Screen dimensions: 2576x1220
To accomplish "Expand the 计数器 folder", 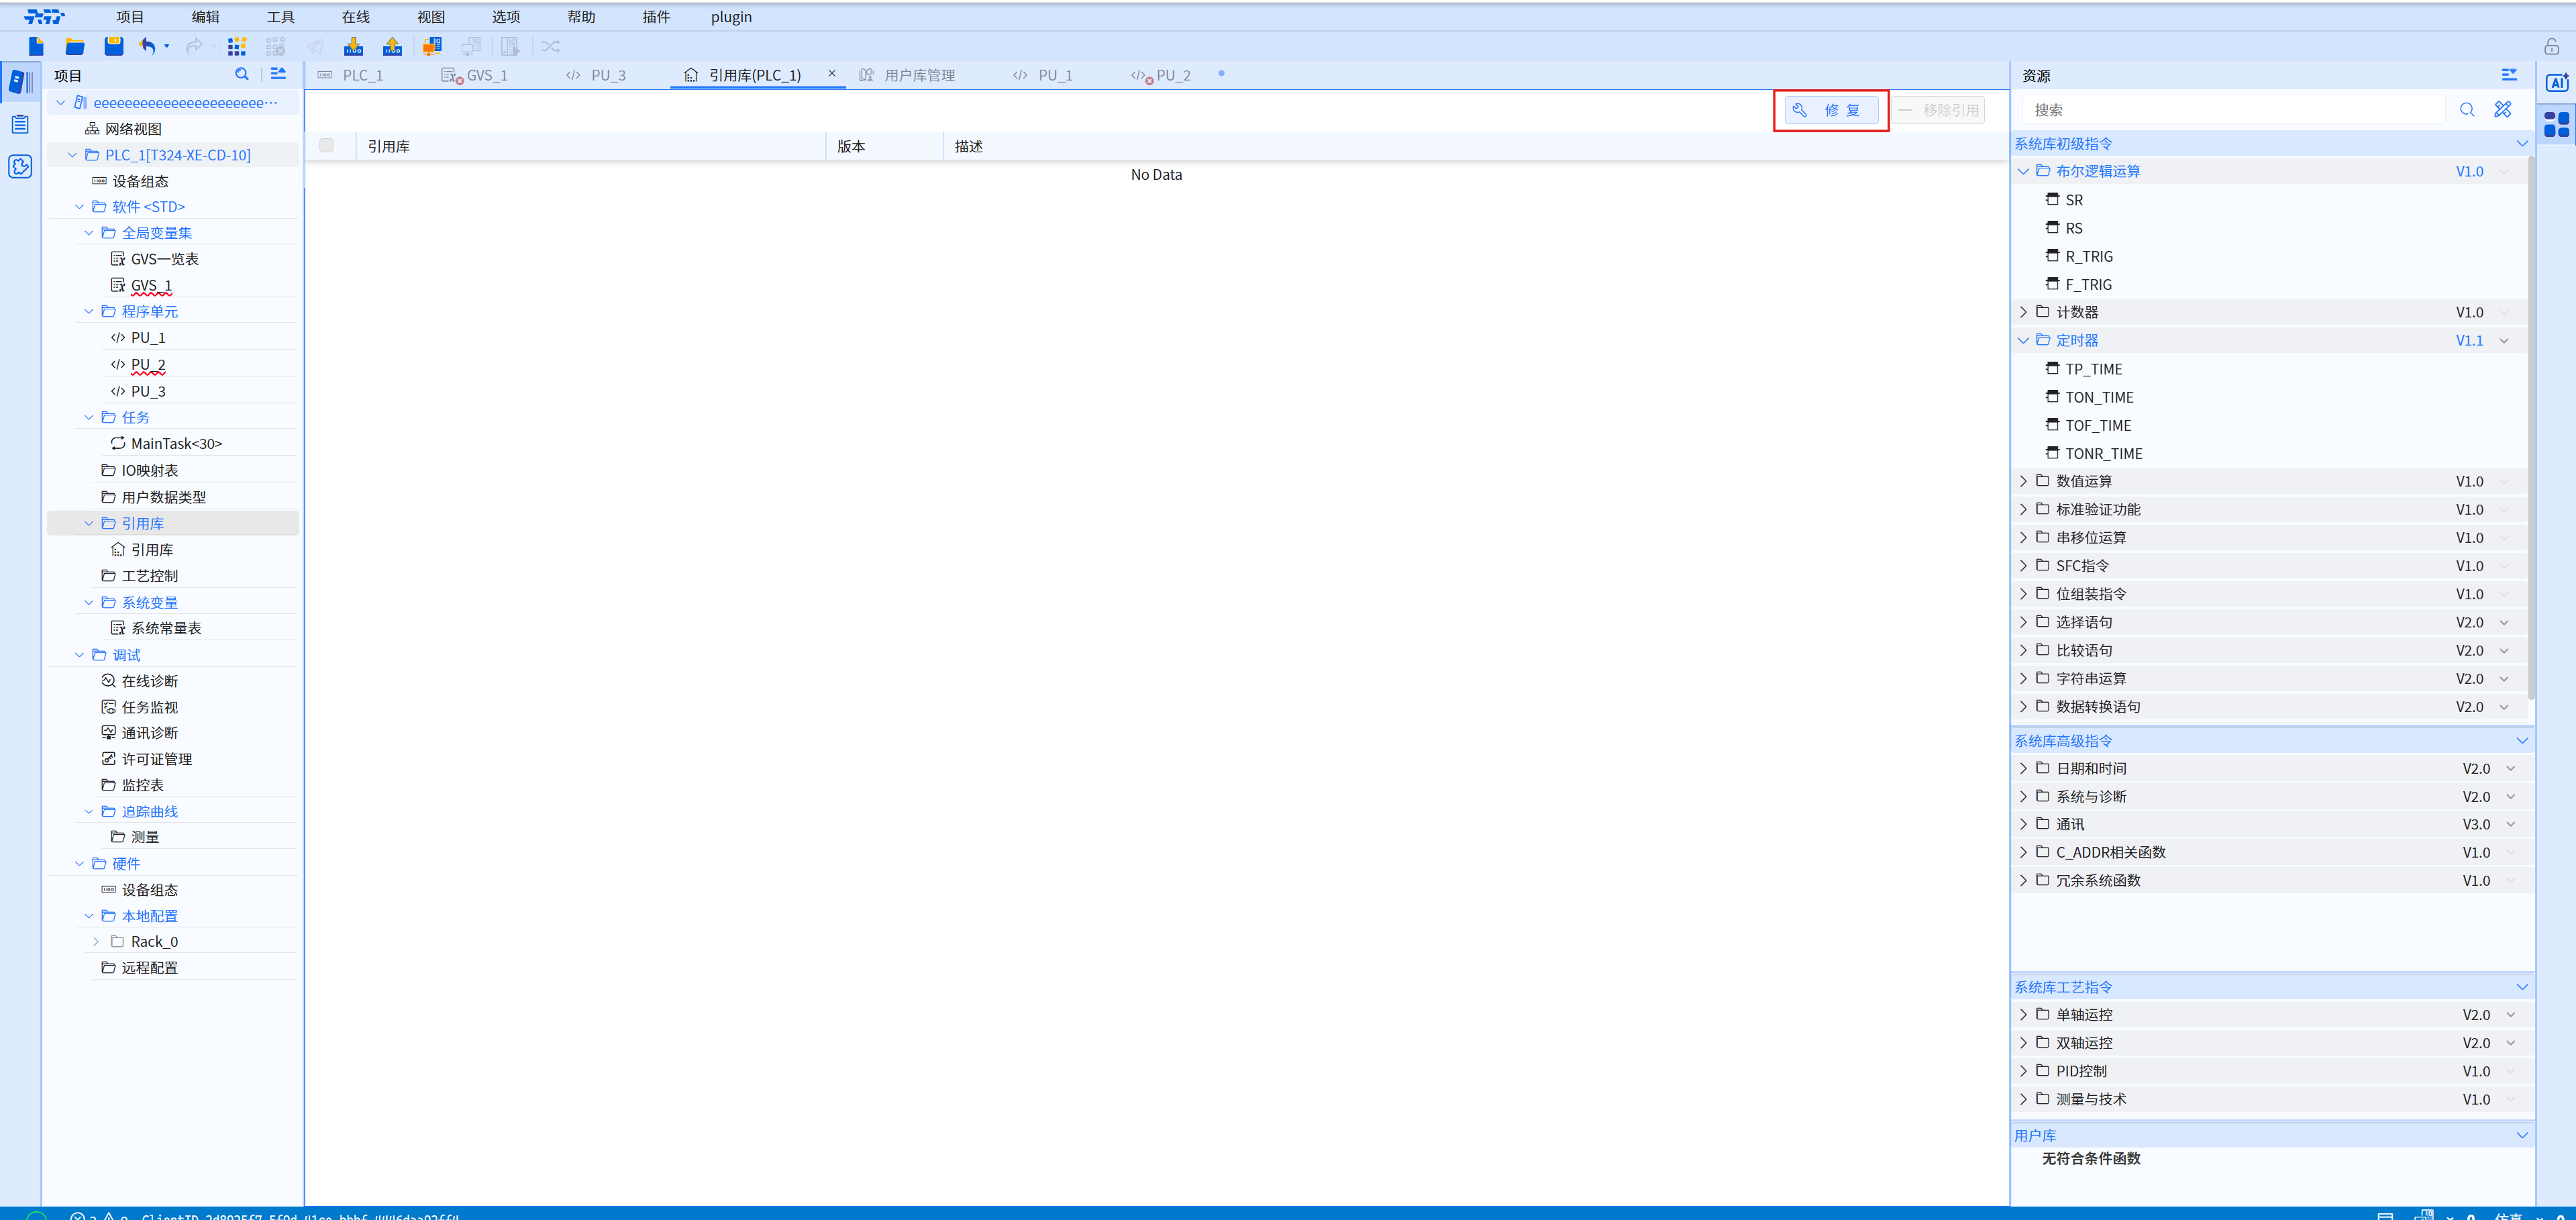I will (x=2023, y=312).
